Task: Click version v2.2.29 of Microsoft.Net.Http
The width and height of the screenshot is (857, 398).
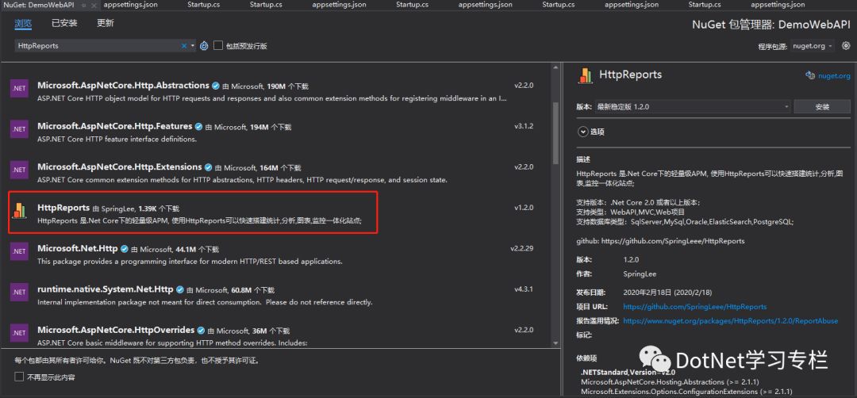Action: click(521, 248)
